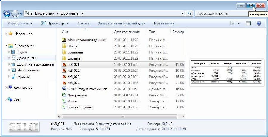Select Библиотеки in the navigation pane

click(24, 46)
